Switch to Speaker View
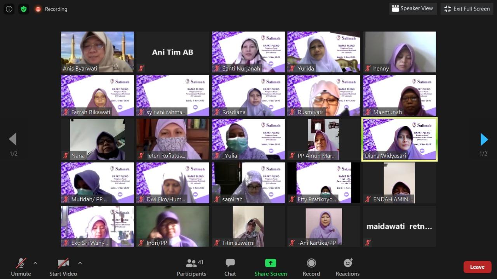The image size is (497, 279). (413, 9)
